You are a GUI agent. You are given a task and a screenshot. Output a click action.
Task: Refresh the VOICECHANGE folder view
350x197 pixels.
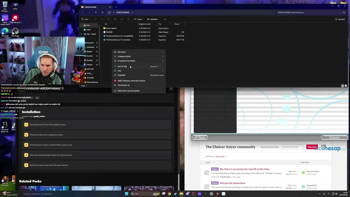(x=102, y=12)
